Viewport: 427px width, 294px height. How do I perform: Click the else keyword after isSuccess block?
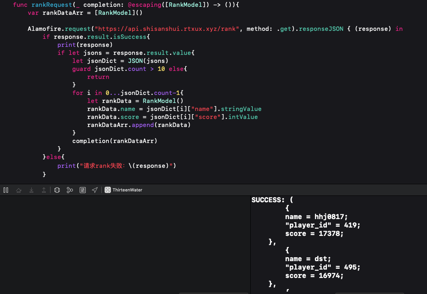[x=54, y=157]
